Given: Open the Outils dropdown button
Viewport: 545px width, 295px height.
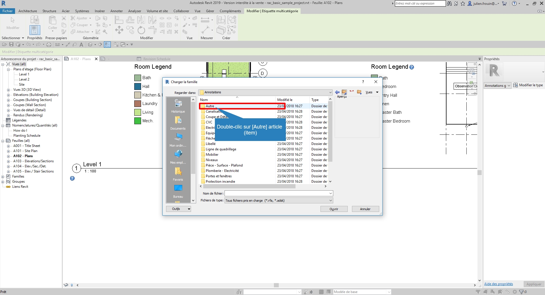Looking at the screenshot, I should (x=178, y=209).
